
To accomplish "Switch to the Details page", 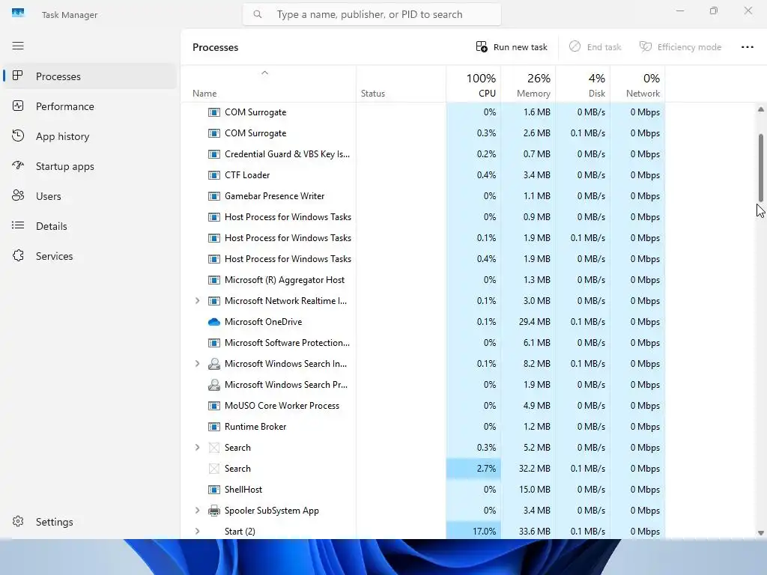I will 90,226.
